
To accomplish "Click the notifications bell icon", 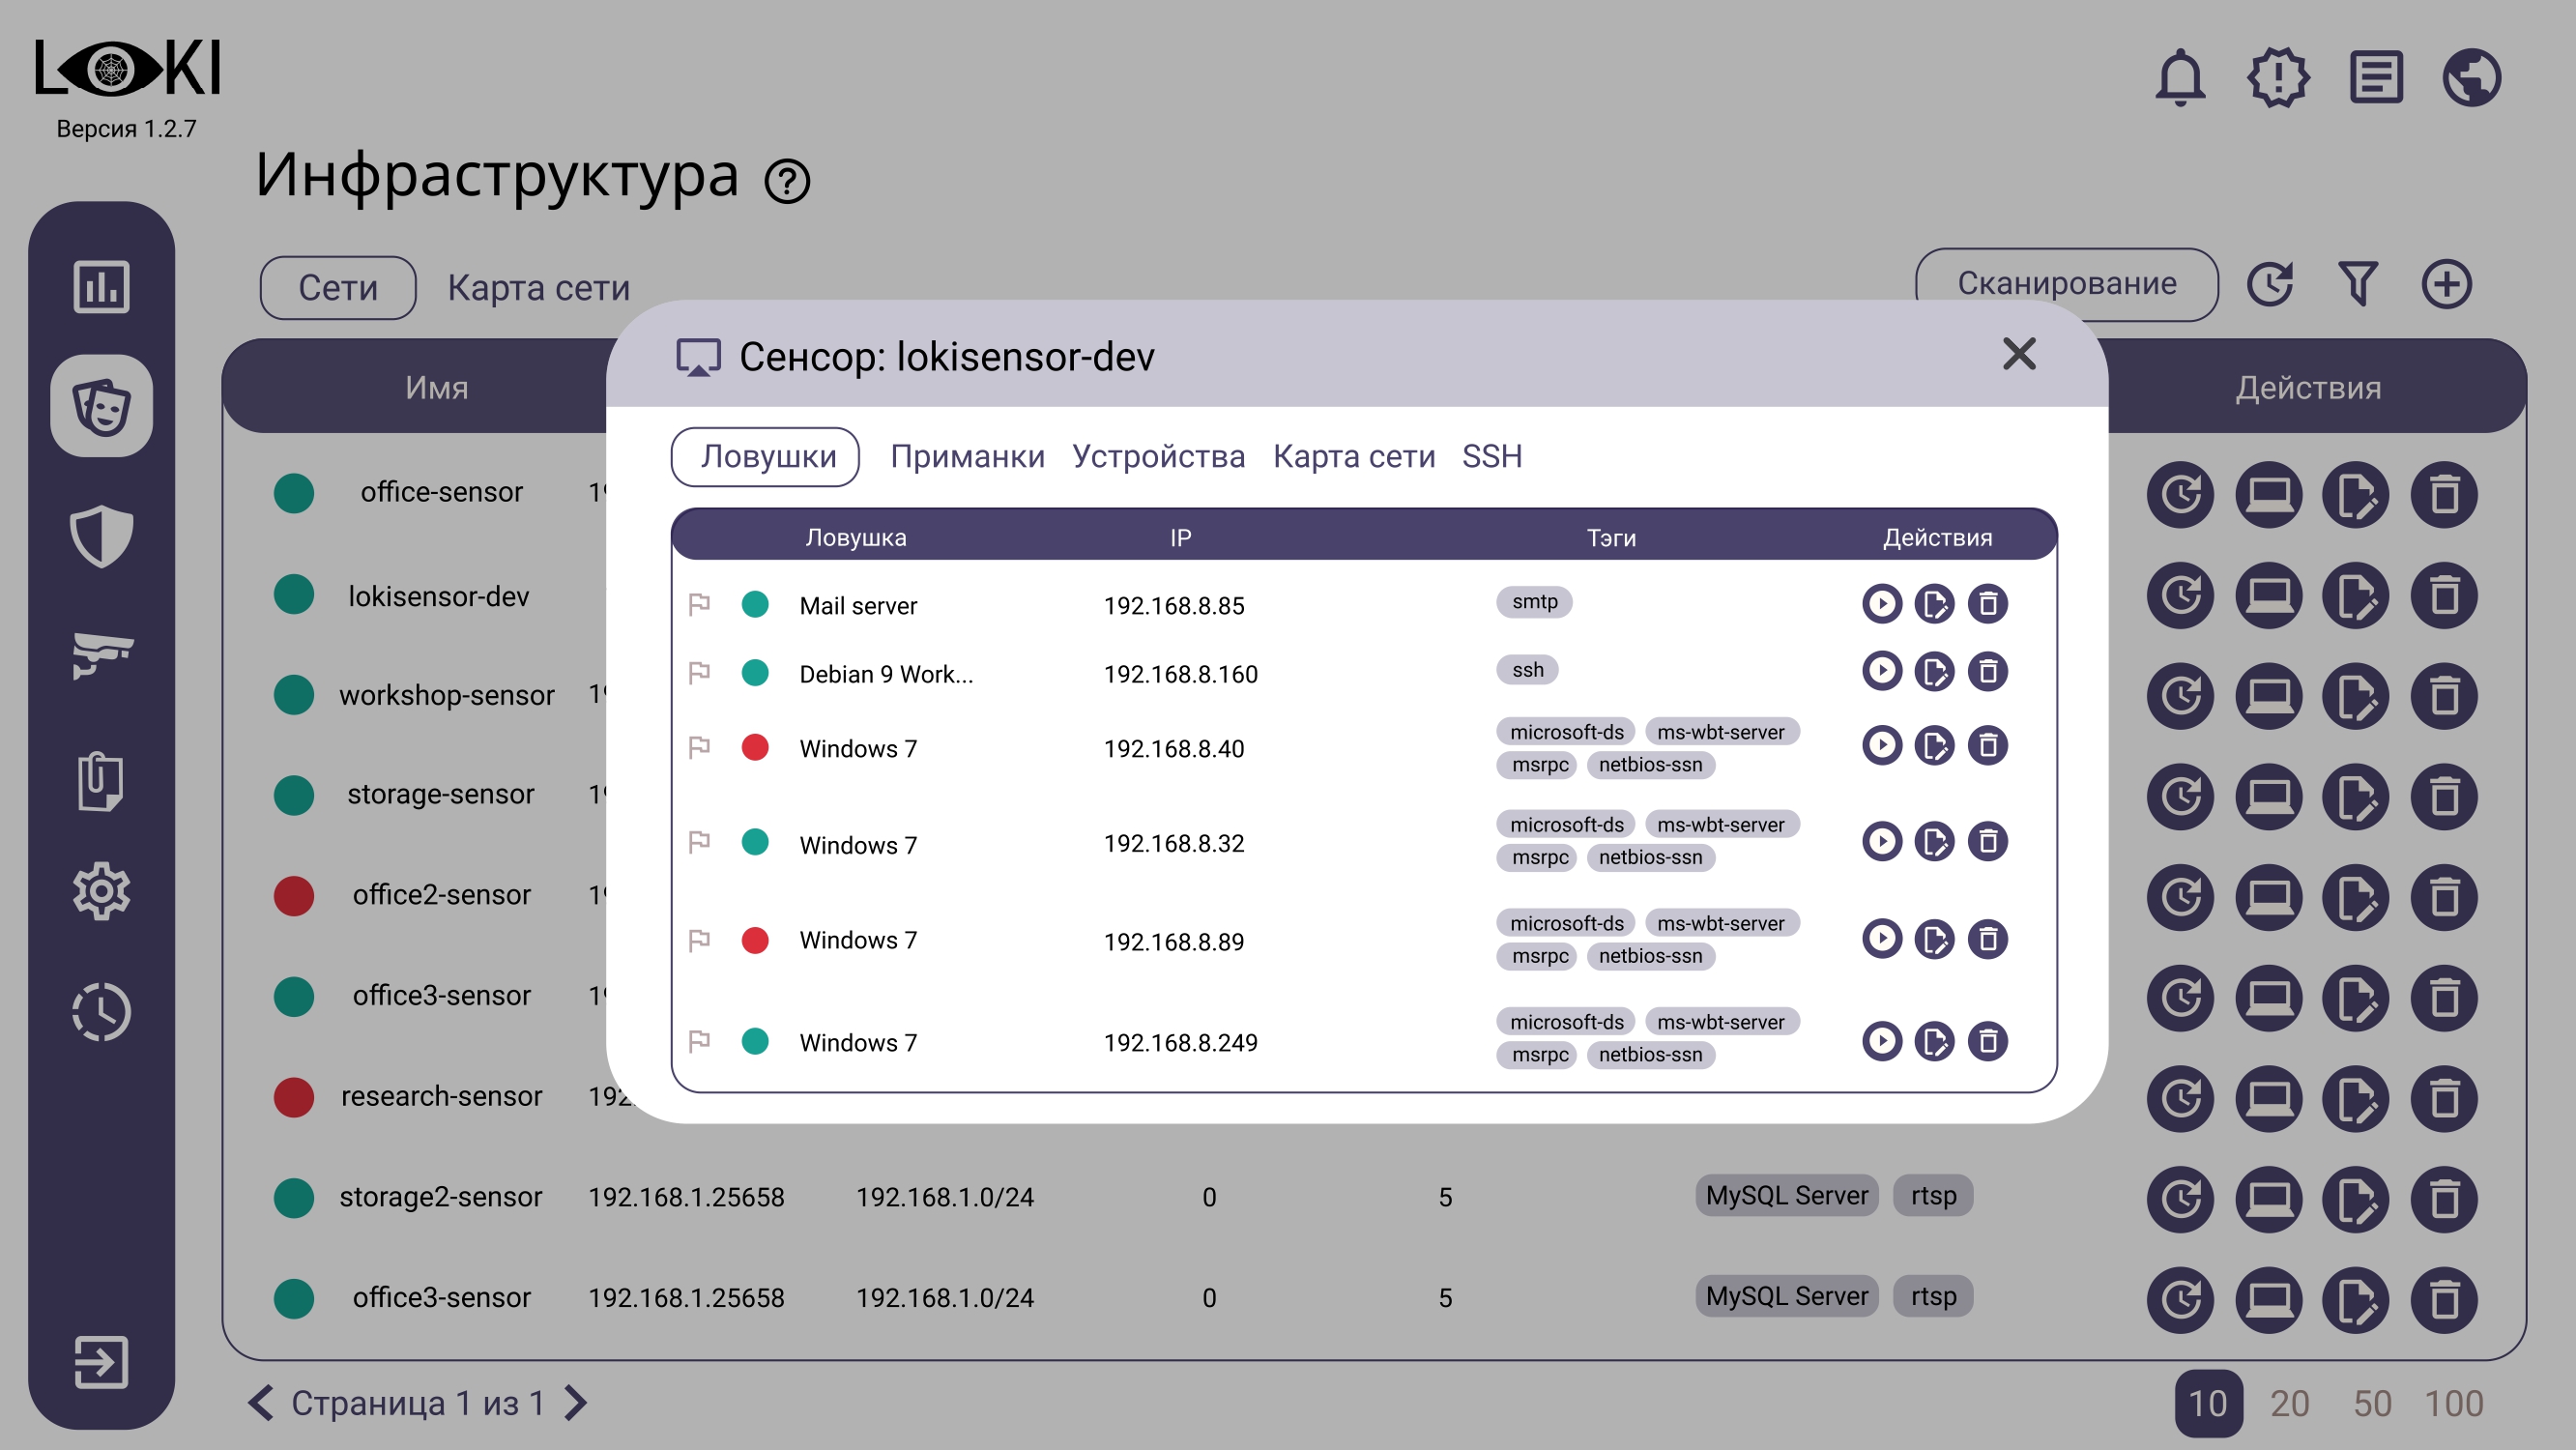I will [2180, 77].
